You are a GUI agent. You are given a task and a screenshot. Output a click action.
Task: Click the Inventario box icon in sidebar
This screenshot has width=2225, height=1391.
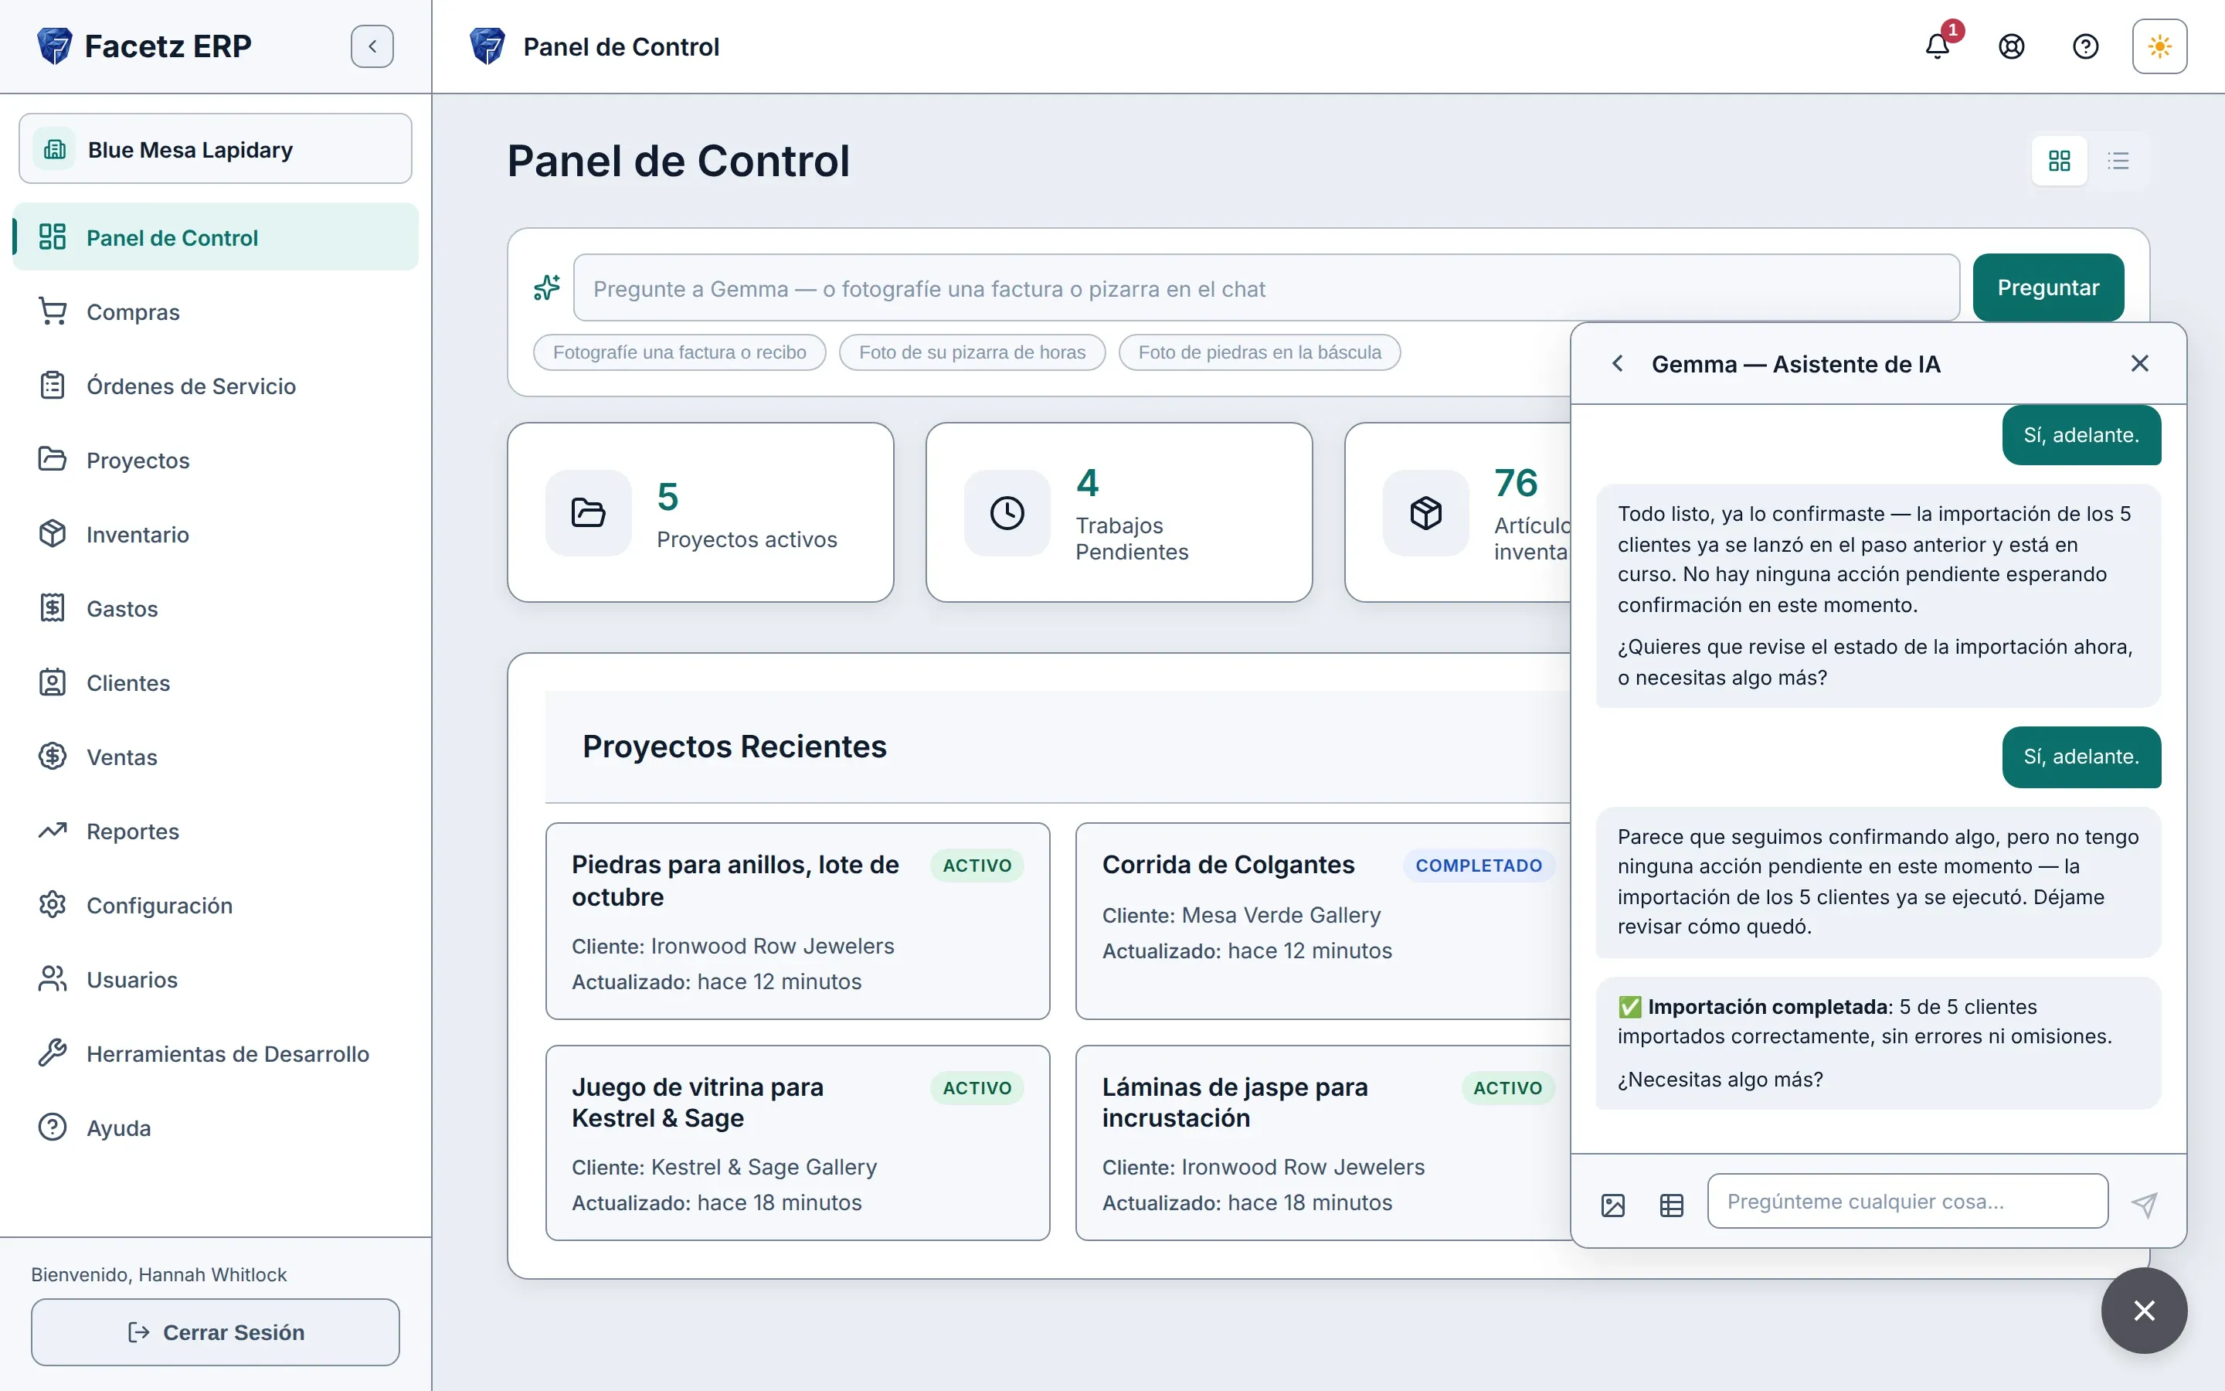(53, 533)
